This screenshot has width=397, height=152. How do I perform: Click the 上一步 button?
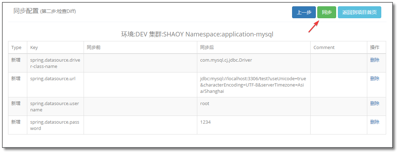point(304,12)
